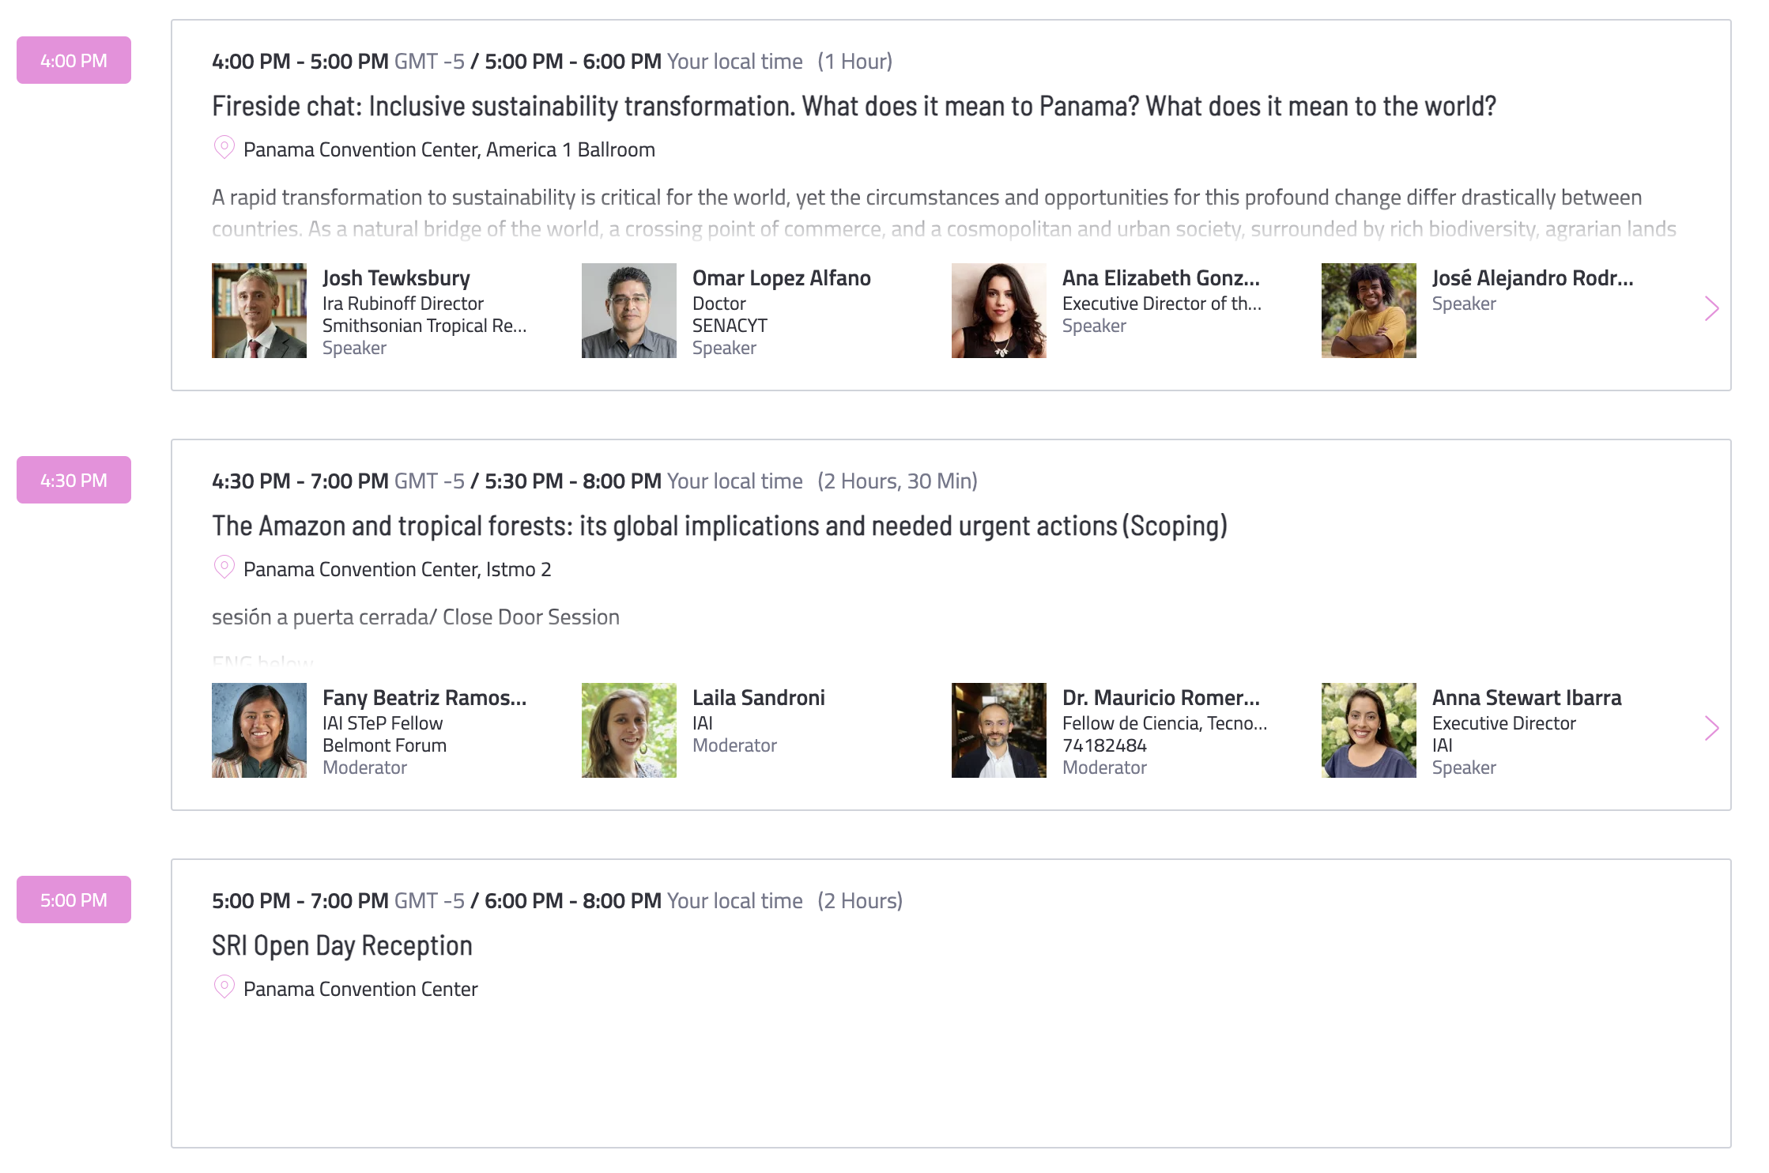Viewport: 1769px width, 1173px height.
Task: Open The Amazon and tropical forests session
Action: point(719,526)
